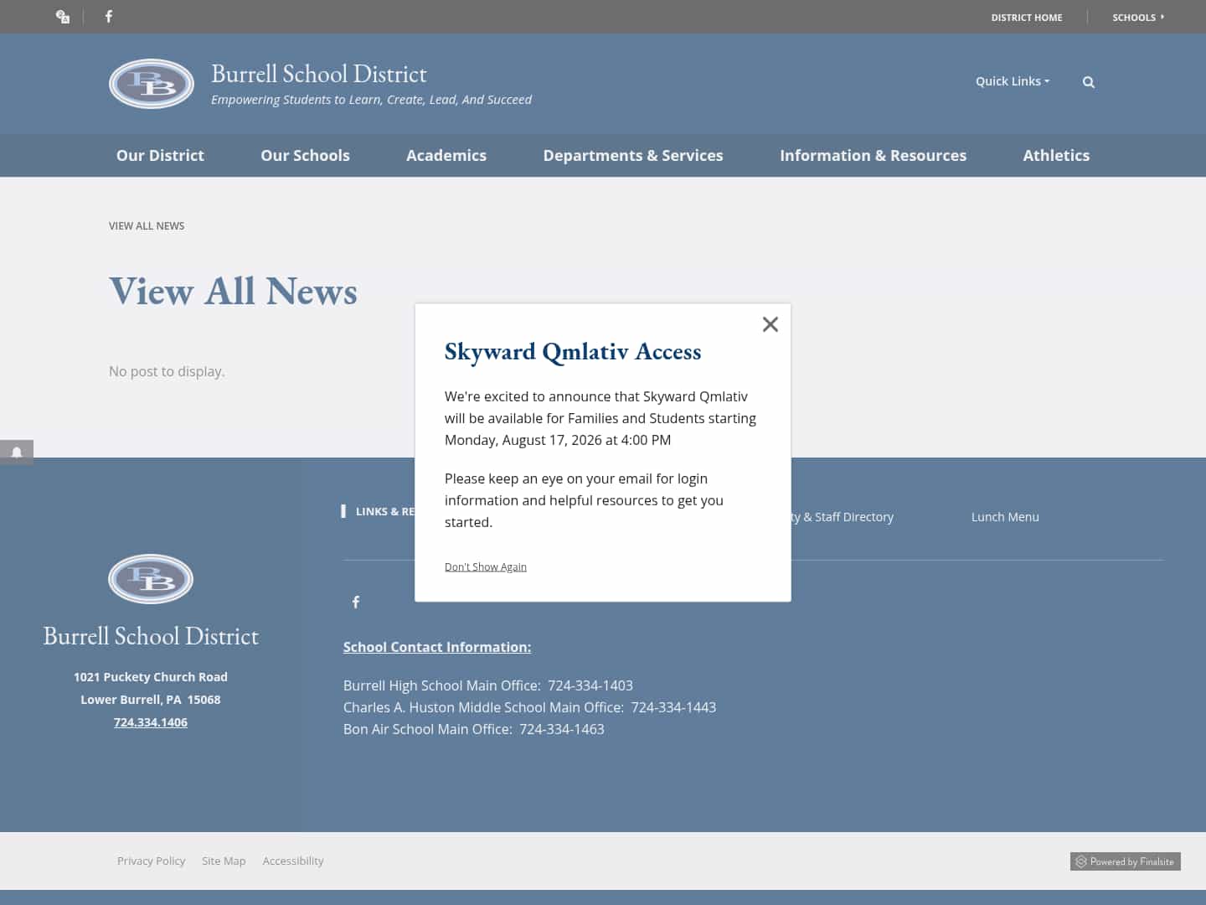This screenshot has width=1206, height=905.
Task: Select Bon Air School Main Office line
Action: pyautogui.click(x=474, y=729)
